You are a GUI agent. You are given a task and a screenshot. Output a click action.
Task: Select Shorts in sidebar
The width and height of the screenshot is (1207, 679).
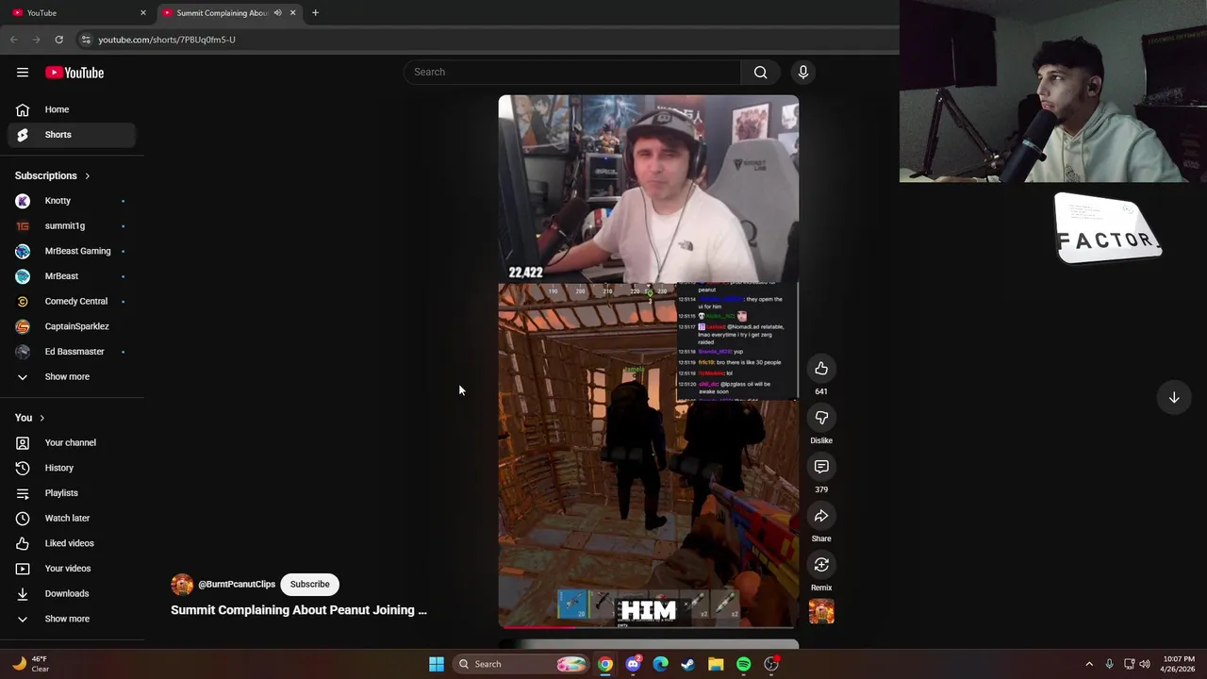pos(72,135)
